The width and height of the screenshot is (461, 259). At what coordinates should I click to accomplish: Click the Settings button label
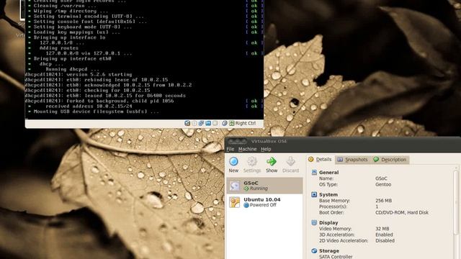click(252, 171)
